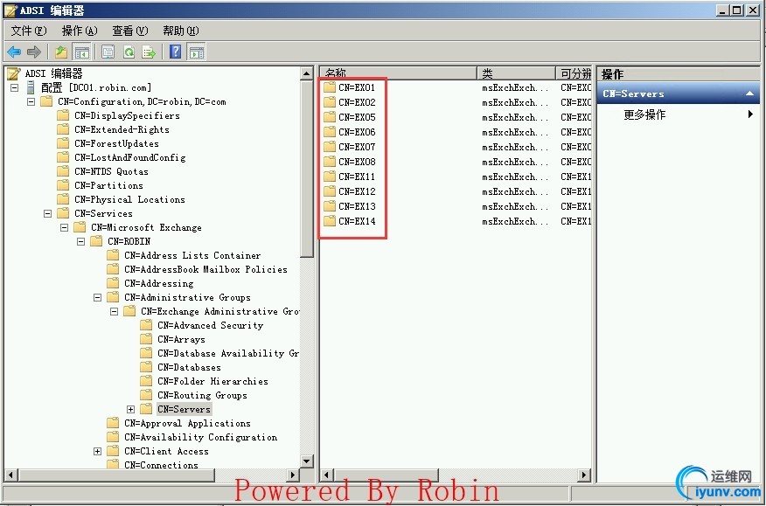Collapse the CN=Servers action section
The image size is (766, 506).
[750, 94]
